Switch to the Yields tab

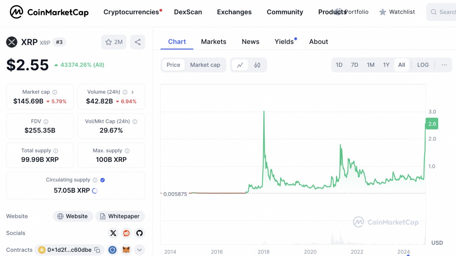[285, 42]
